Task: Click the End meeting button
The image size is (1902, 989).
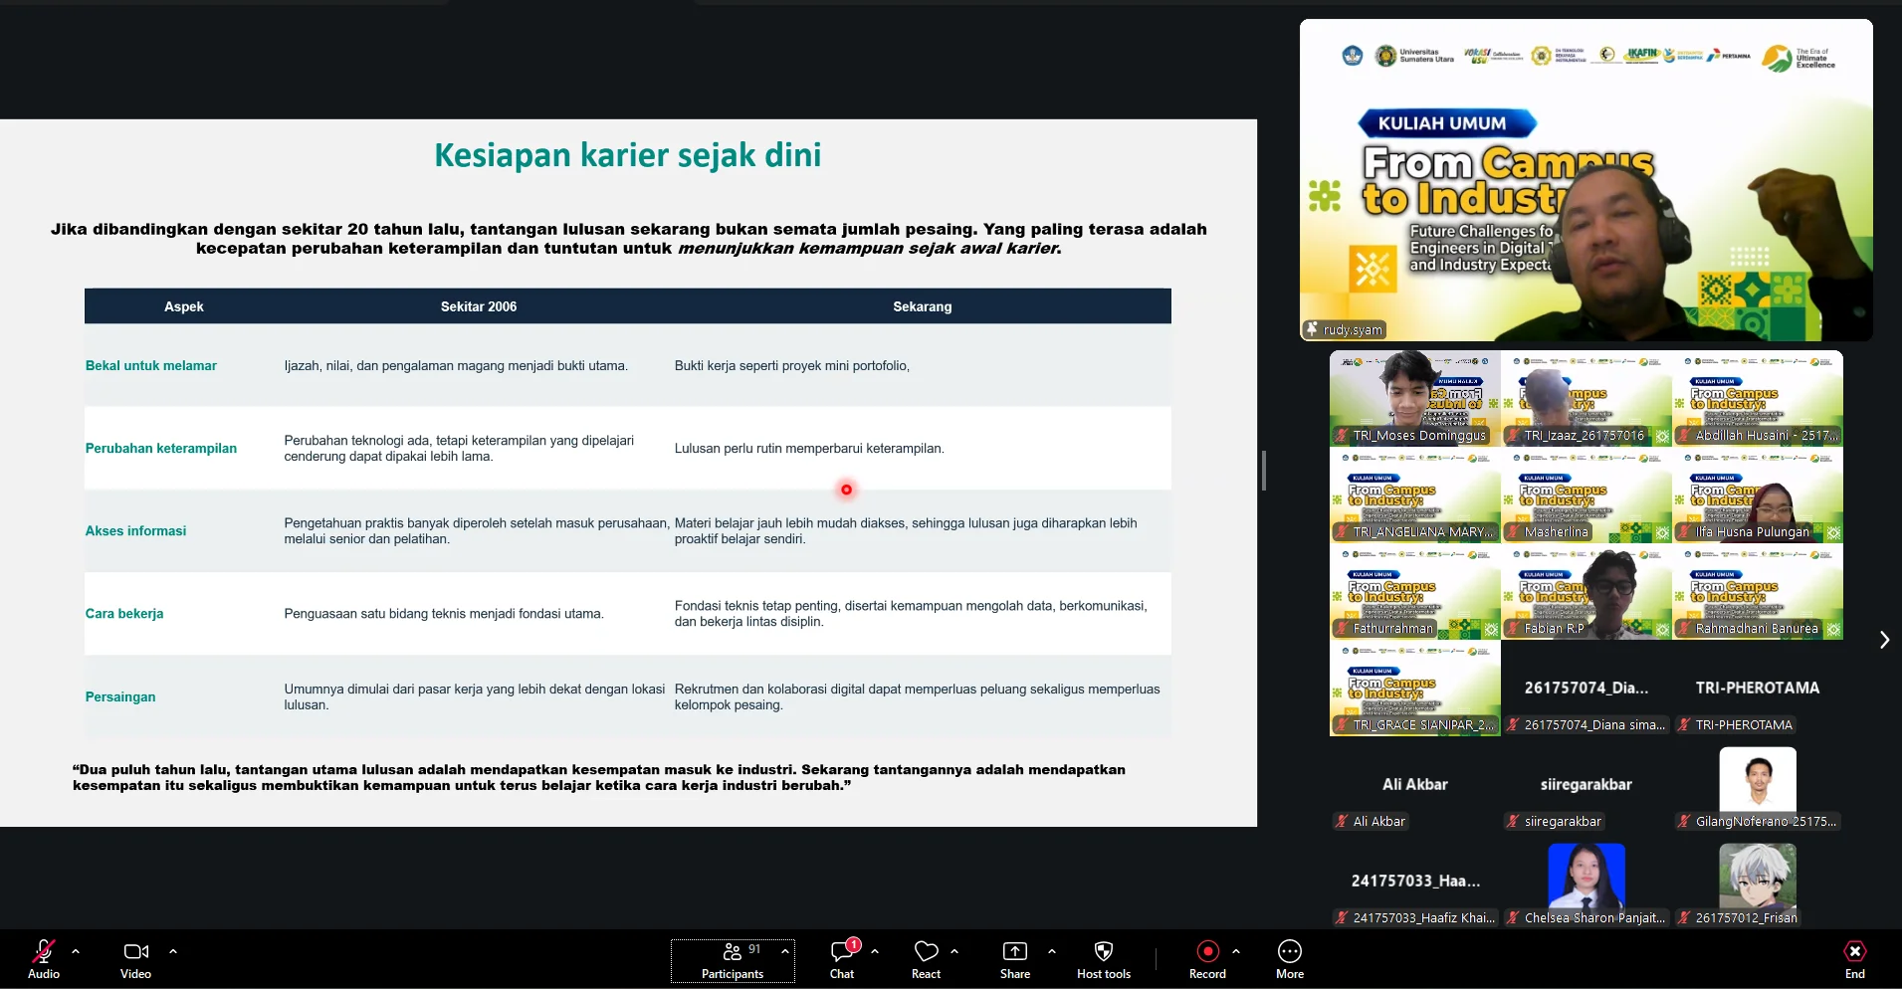Action: point(1855,959)
